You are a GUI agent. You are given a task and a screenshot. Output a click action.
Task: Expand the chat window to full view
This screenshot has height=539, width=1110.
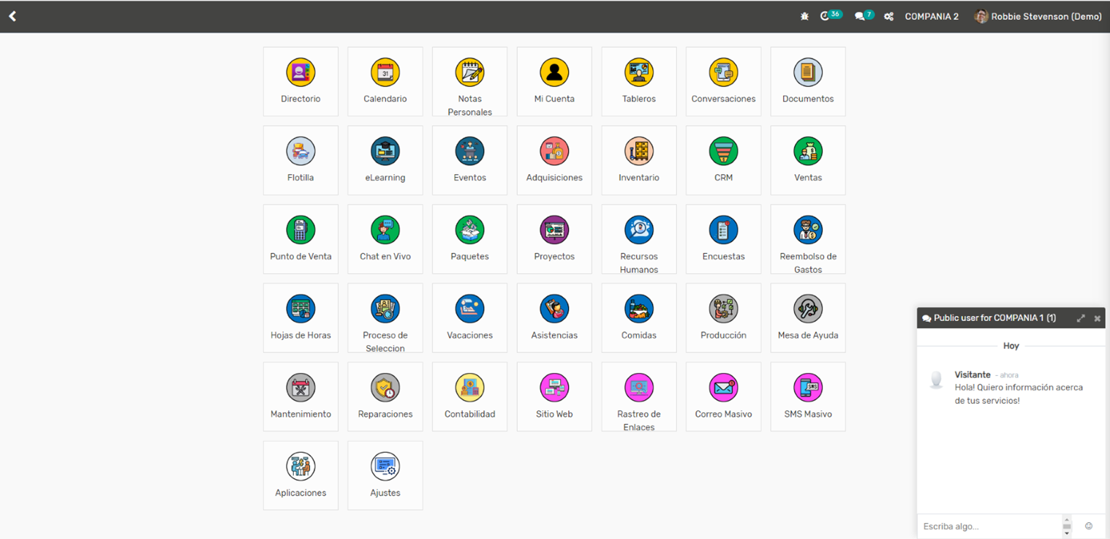[x=1081, y=318]
